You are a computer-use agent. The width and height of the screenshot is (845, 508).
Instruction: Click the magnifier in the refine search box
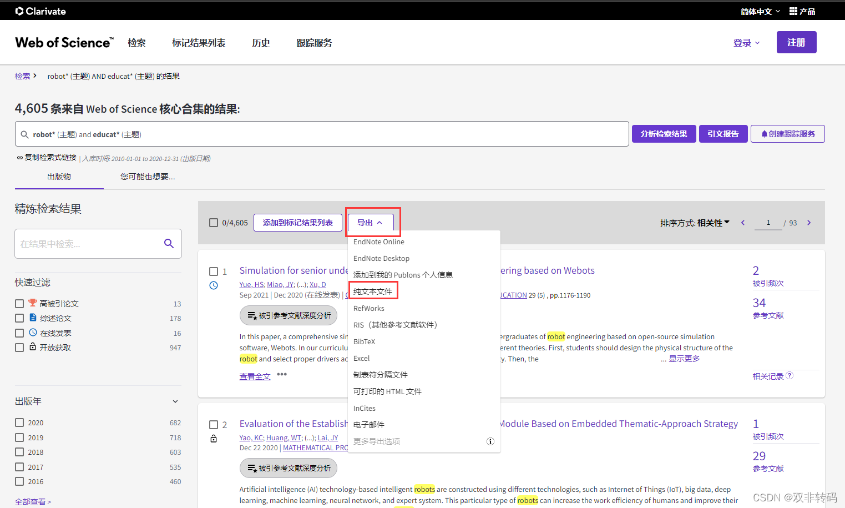[169, 243]
